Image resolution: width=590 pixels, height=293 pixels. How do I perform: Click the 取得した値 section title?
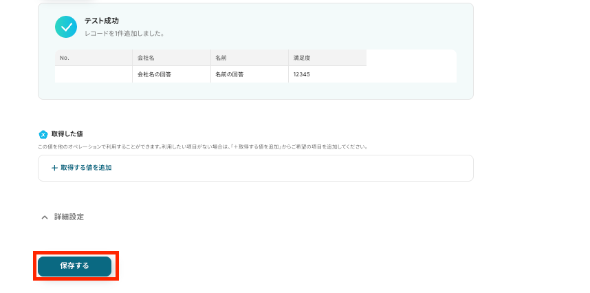(67, 134)
